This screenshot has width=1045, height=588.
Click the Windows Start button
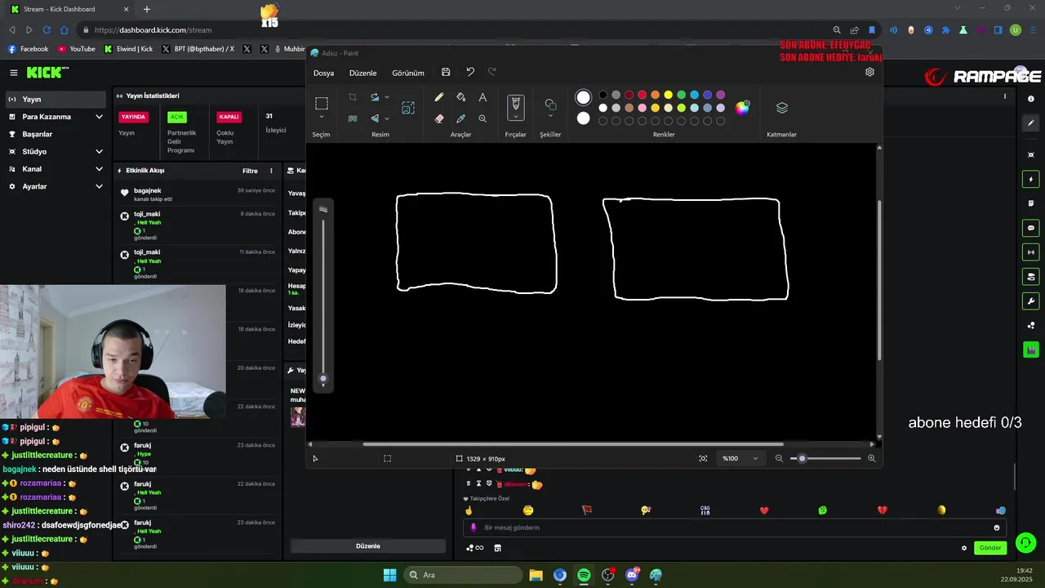pos(389,575)
